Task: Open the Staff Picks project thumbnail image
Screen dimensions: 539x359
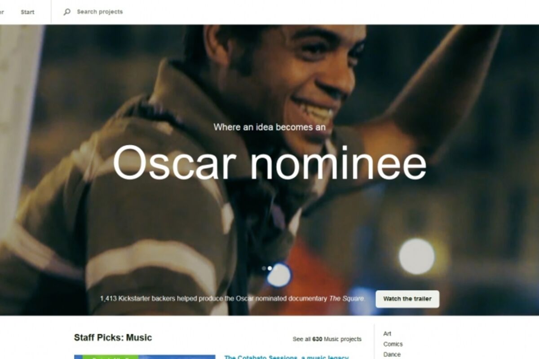Action: (145, 357)
